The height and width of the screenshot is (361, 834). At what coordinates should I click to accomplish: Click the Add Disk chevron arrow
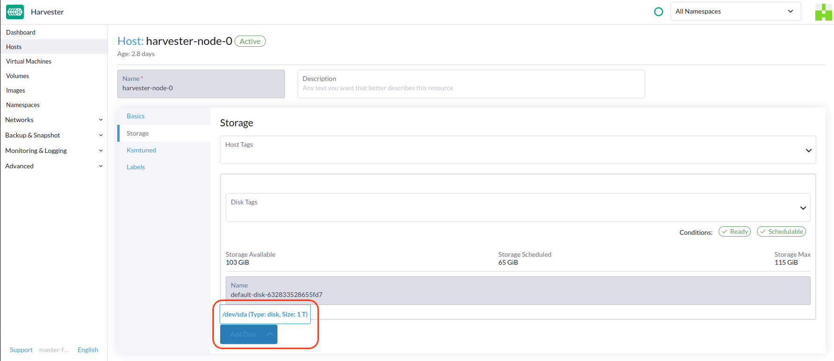click(270, 334)
